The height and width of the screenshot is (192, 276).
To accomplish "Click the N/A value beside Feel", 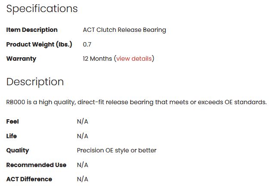I will point(82,121).
